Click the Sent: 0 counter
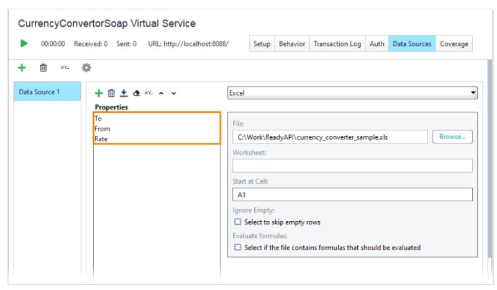Viewport: 497px width, 290px height. pos(127,43)
